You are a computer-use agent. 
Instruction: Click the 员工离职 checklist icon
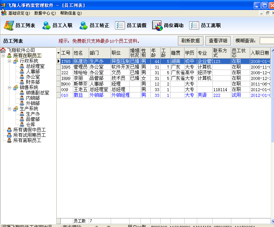[194, 26]
